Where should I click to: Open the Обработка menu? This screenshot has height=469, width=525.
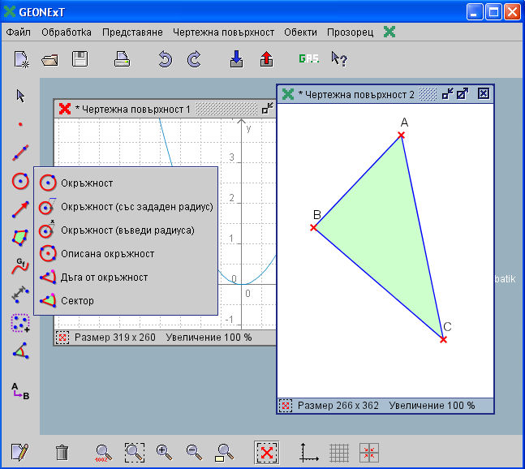(67, 32)
